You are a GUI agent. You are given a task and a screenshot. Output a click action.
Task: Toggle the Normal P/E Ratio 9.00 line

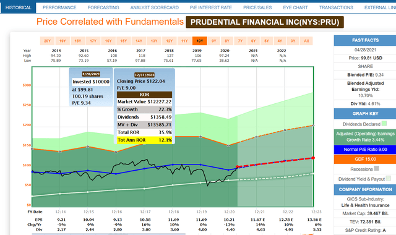pos(365,150)
